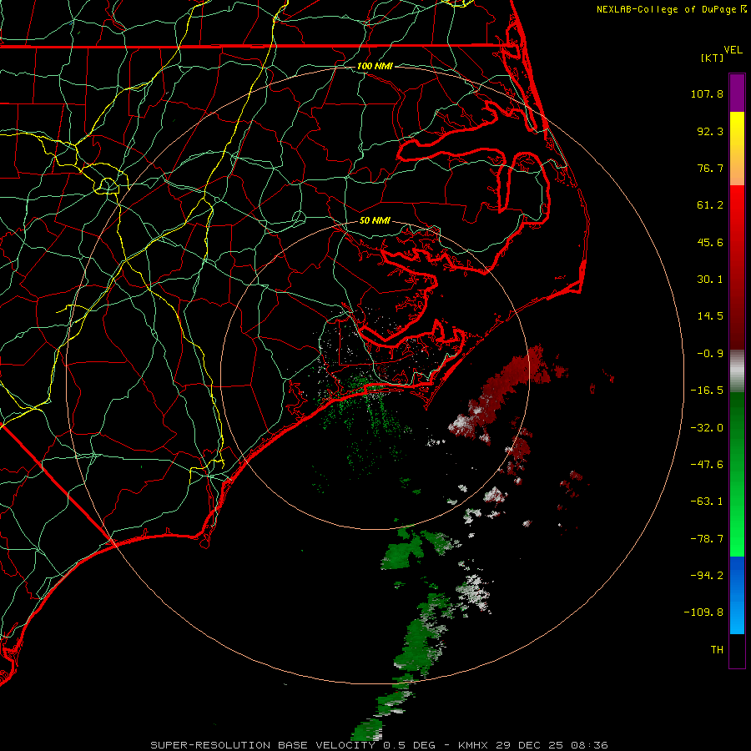Select the -16.5 velocity scale value
Viewport: 751px width, 751px height.
[x=707, y=391]
